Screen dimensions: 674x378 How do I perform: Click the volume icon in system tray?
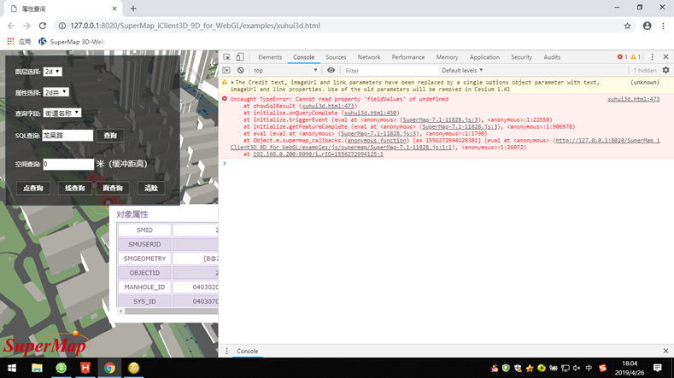pos(577,368)
